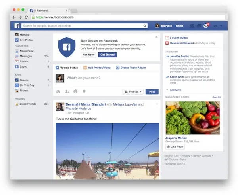Click the Not Now button
Image resolution: width=238 pixels, height=195 pixels.
click(x=88, y=55)
